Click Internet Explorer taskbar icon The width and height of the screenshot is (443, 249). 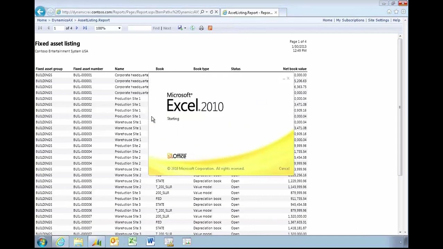60,242
